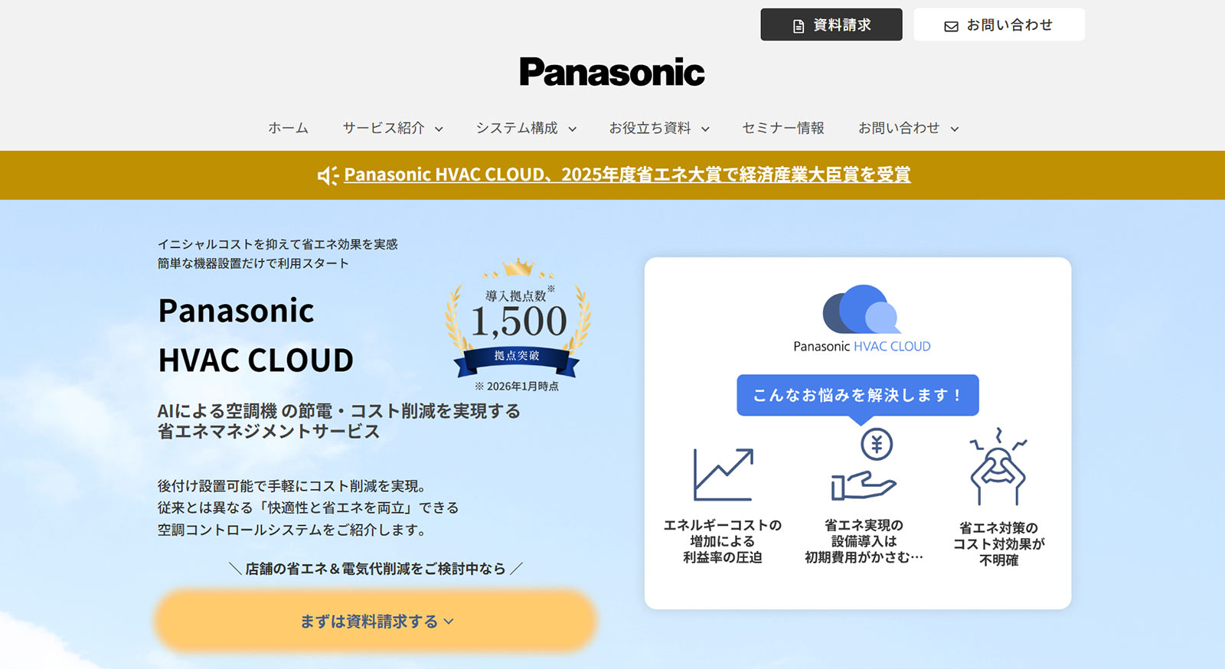Click text 省エネ実現の設備導入は初期費用がかさむ
This screenshot has width=1225, height=669.
pos(864,541)
